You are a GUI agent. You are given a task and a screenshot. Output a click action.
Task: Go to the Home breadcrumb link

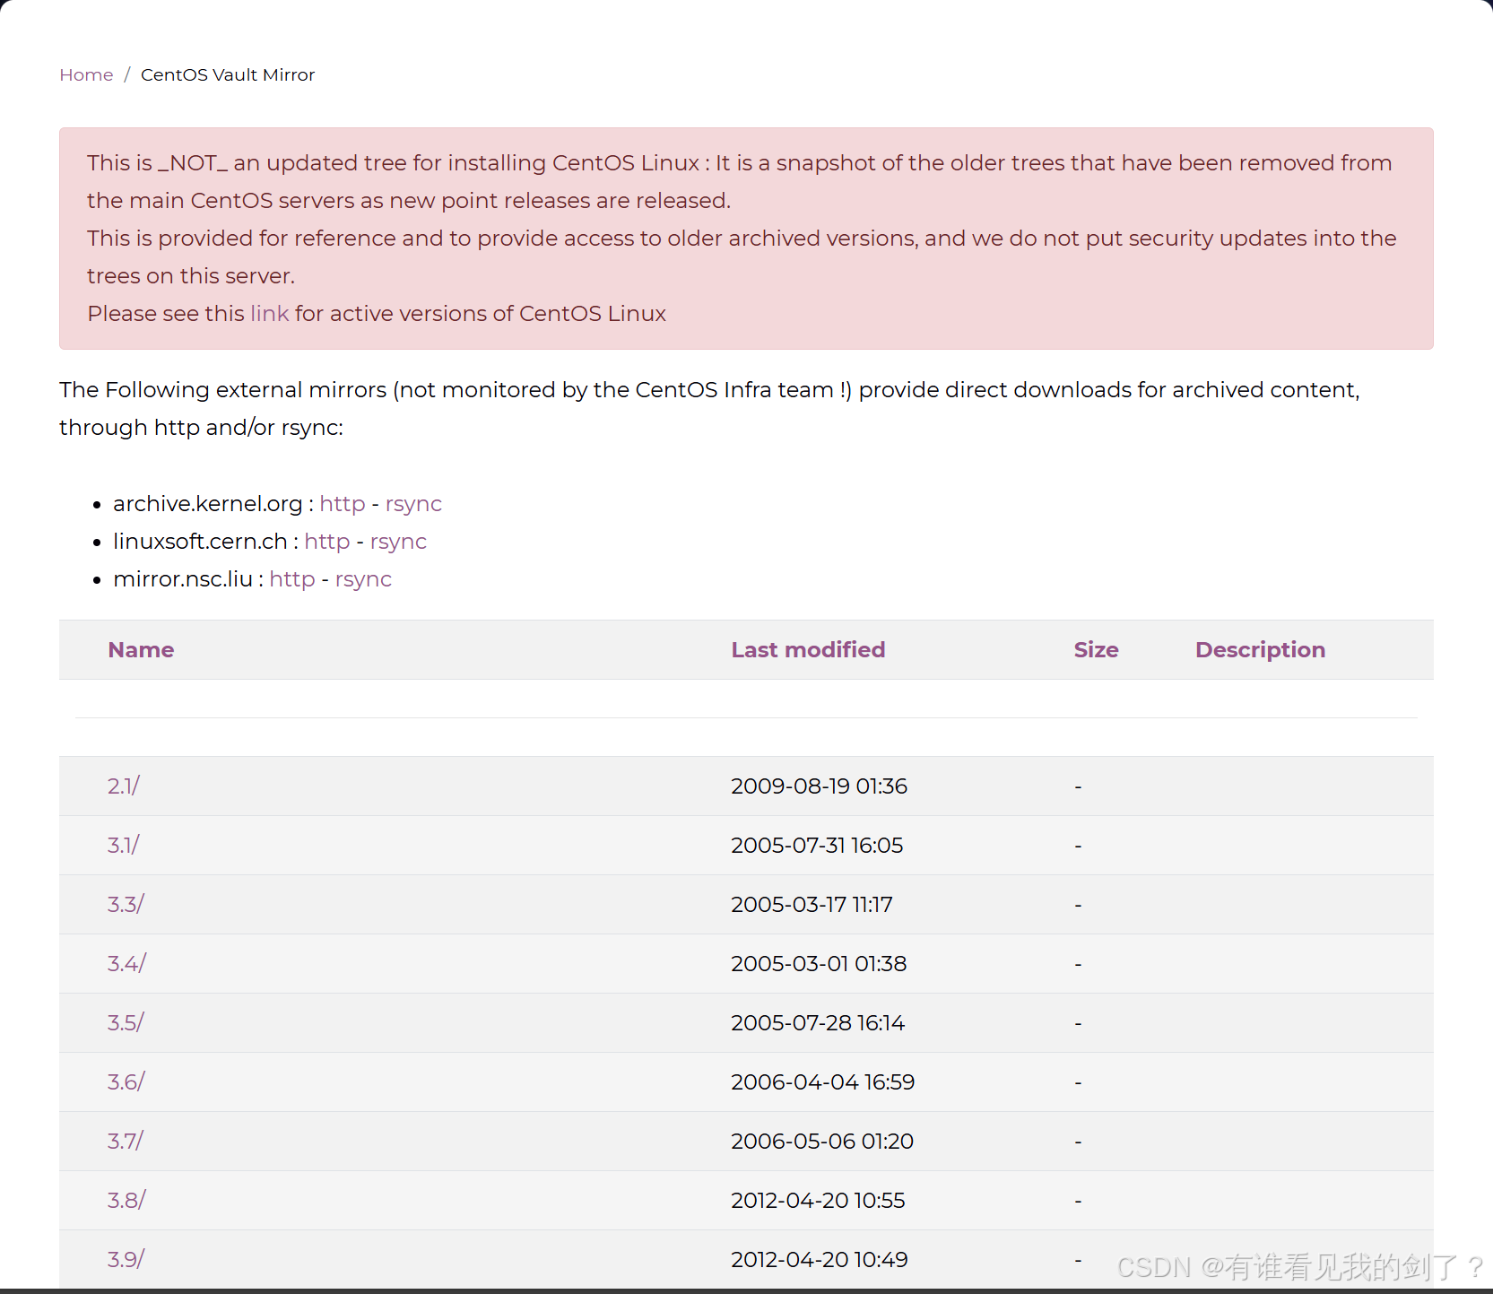click(x=86, y=74)
